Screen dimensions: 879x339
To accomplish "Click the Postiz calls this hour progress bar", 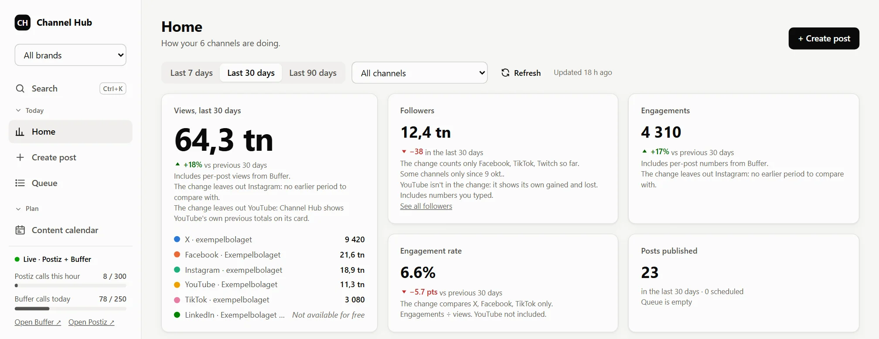I will 71,286.
